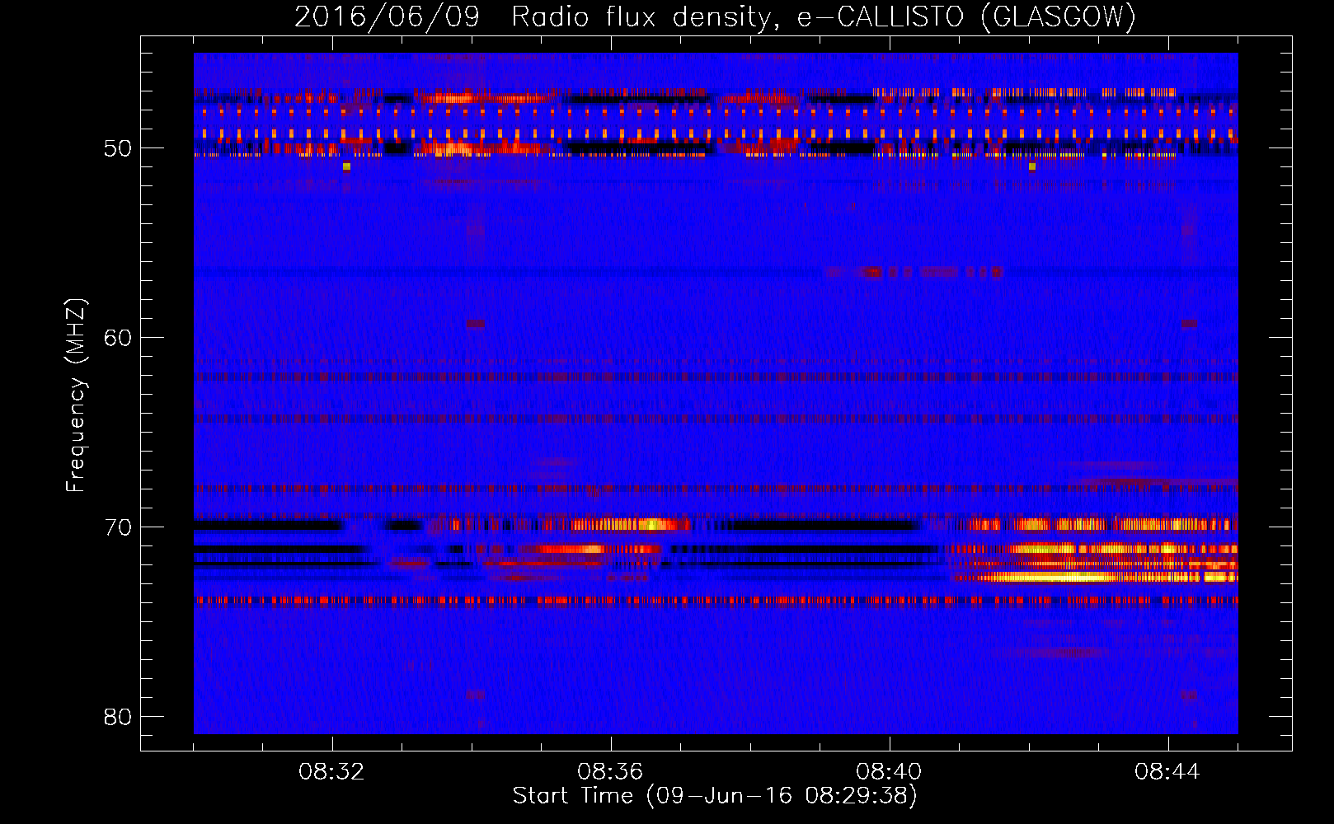1334x824 pixels.
Task: Click the '08:32' time tick label
Action: (331, 772)
